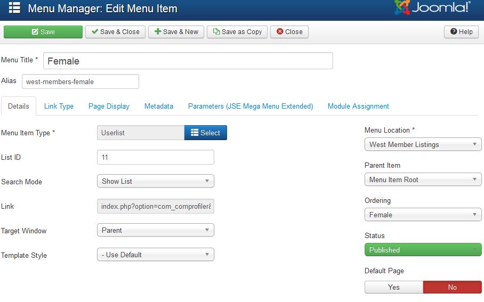
Task: Expand the Target Window Parent dropdown
Action: [x=155, y=230]
